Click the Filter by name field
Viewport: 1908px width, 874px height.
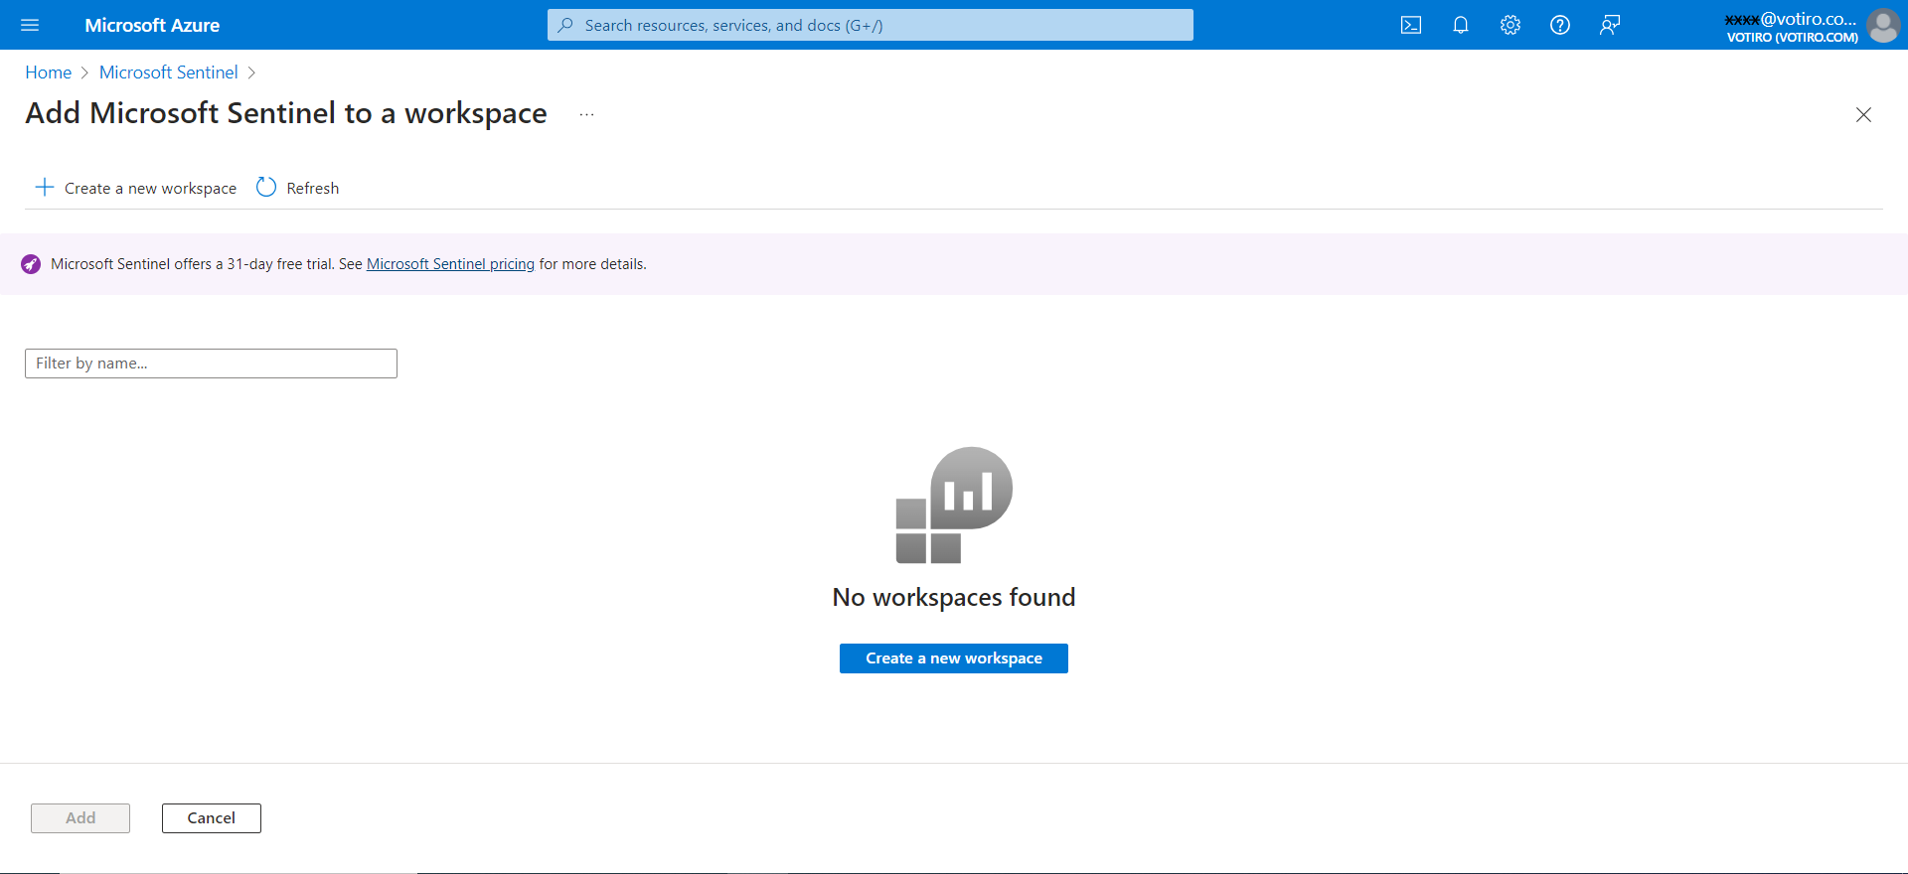(211, 364)
